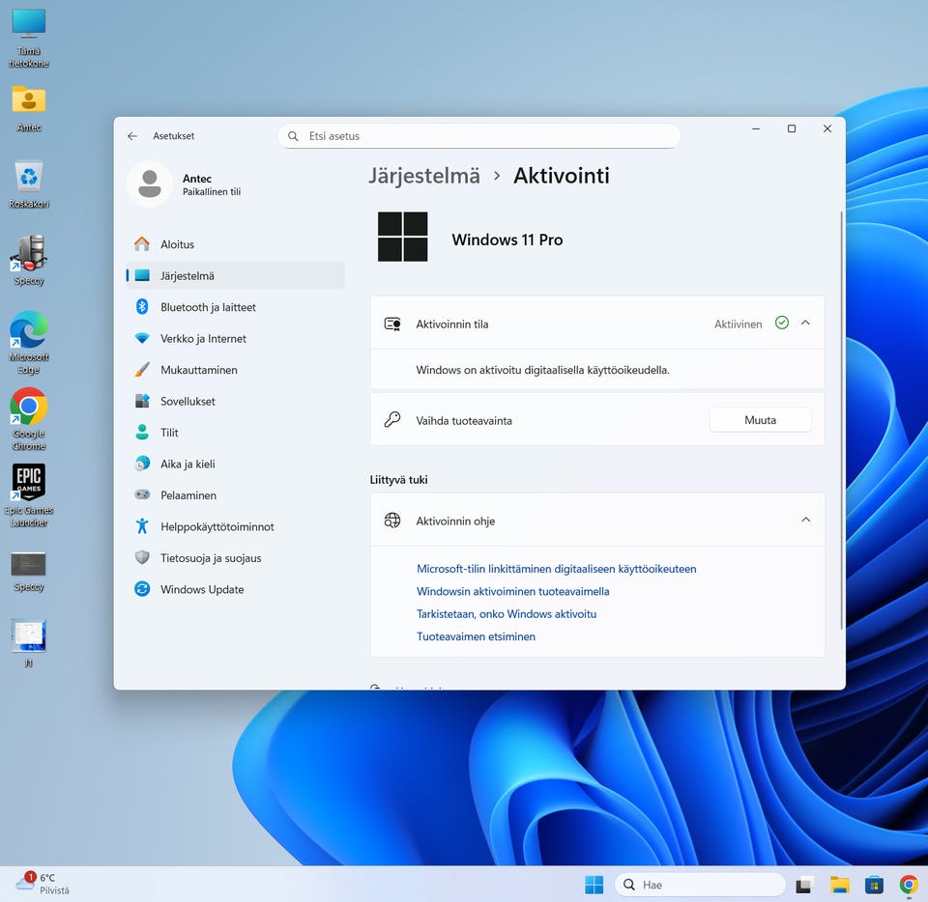Select Mukauttaminen in the sidebar
This screenshot has height=902, width=928.
tap(198, 370)
